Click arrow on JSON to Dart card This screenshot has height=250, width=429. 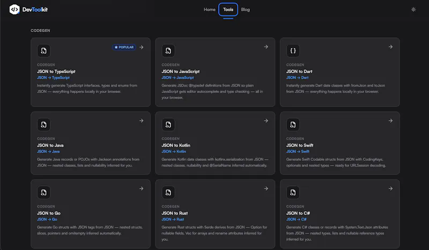(391, 47)
